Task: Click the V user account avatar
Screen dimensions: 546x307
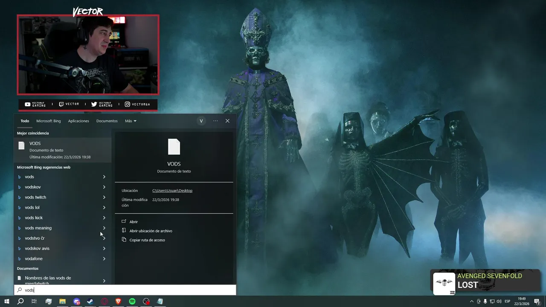Action: click(x=201, y=121)
